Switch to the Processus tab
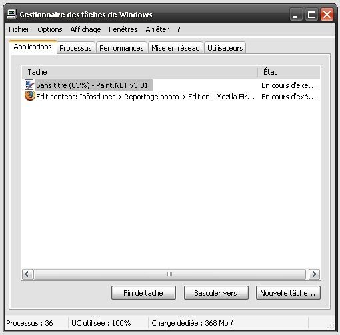This screenshot has height=335, width=340. click(75, 48)
